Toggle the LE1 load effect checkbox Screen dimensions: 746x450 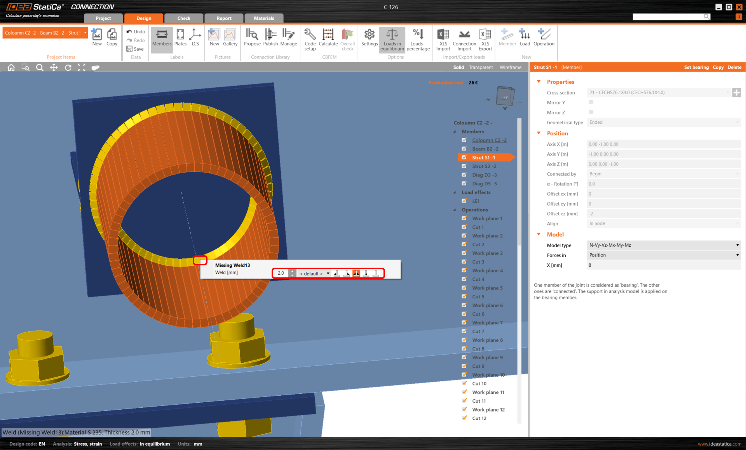(x=464, y=201)
